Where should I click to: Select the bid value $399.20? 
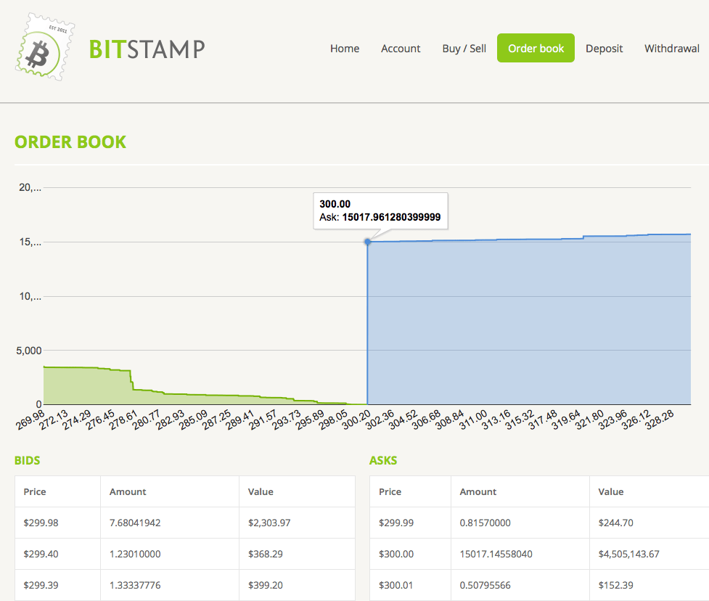266,585
